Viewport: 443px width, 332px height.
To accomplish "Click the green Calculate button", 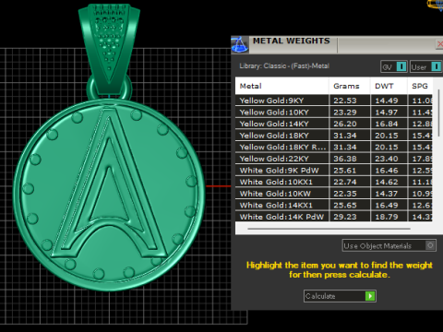I will pos(340,296).
